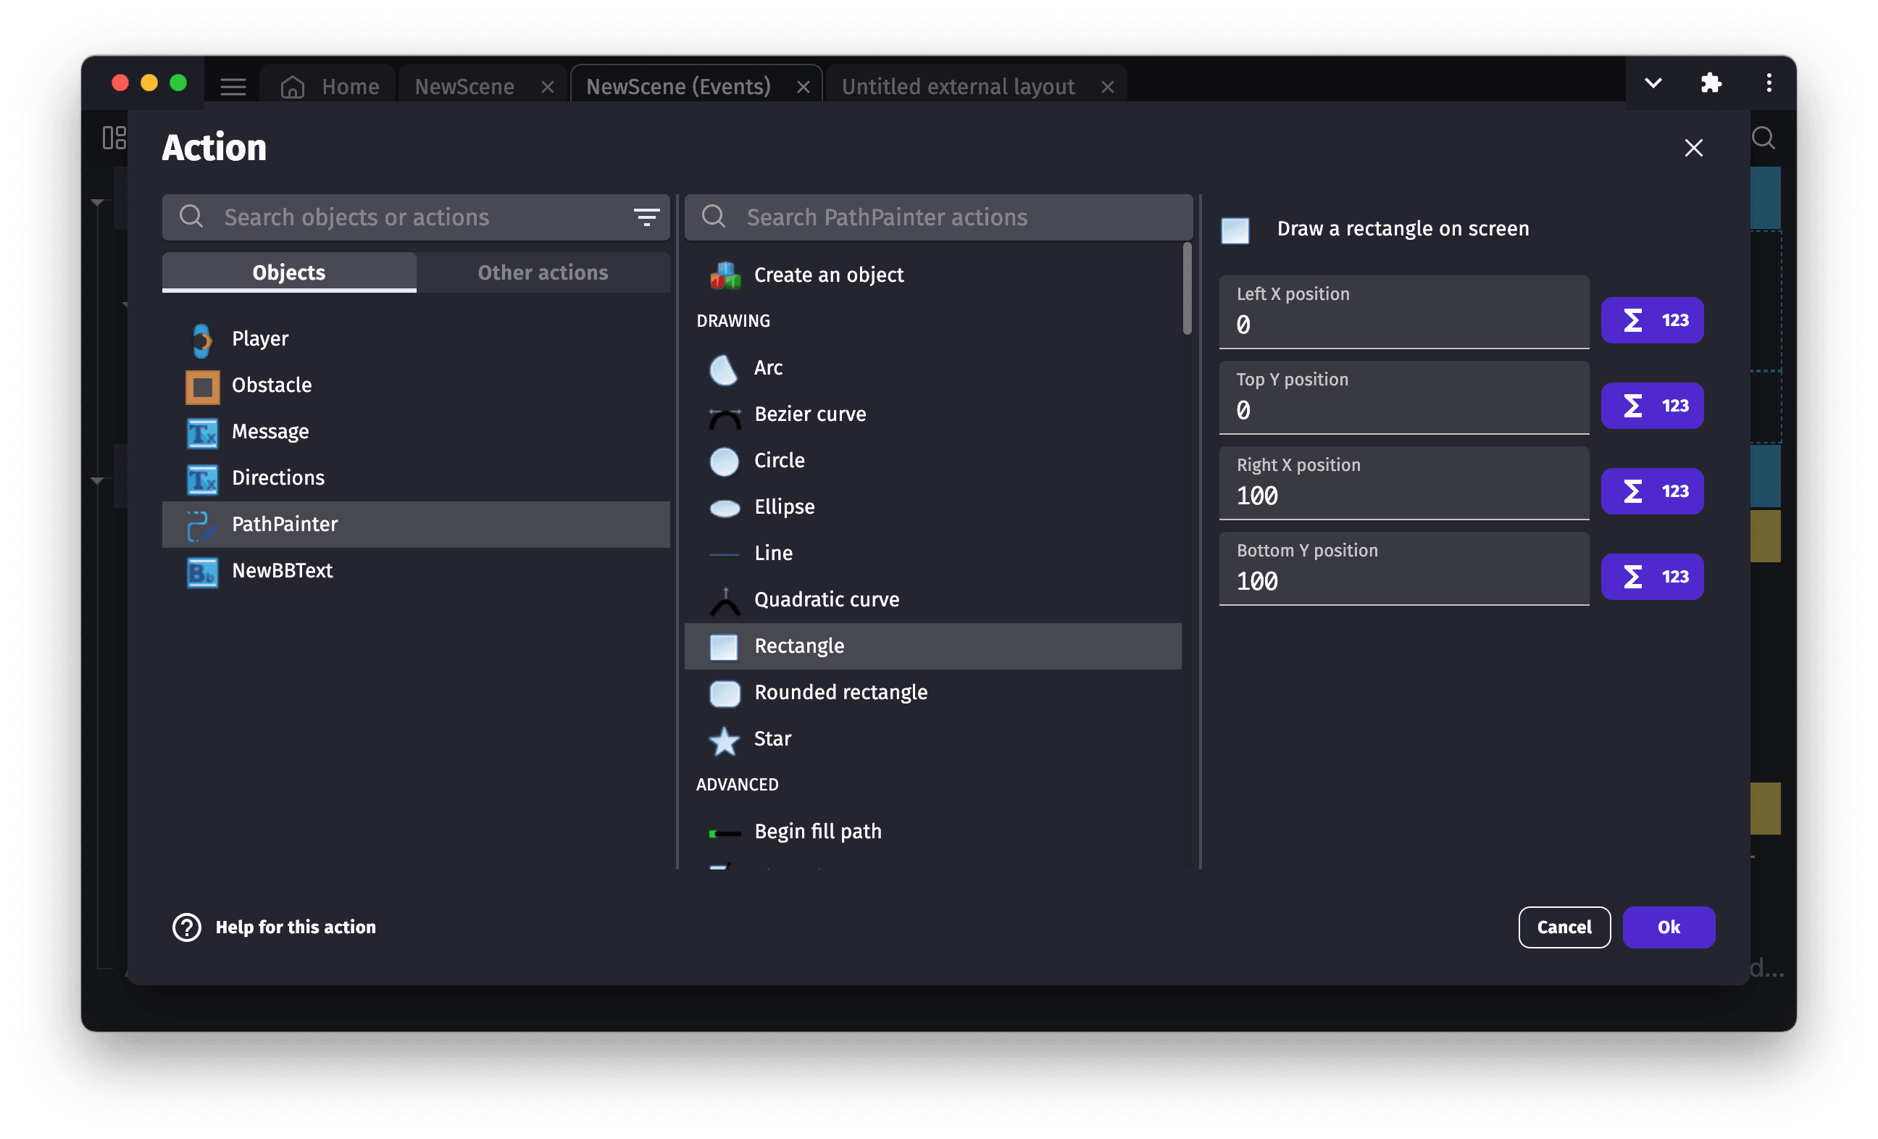Switch to the Other actions tab
1878x1139 pixels.
click(543, 273)
